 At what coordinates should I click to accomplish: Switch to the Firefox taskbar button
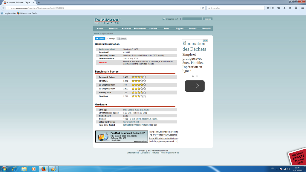click(x=44, y=169)
